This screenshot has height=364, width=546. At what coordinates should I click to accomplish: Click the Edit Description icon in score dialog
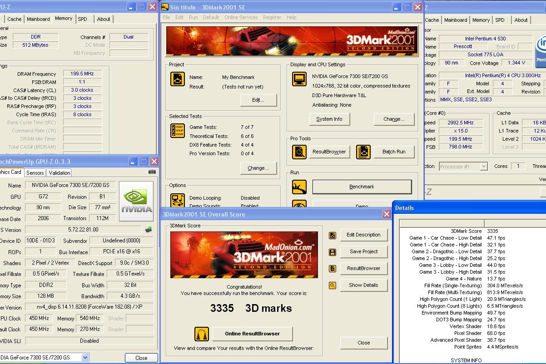pyautogui.click(x=333, y=236)
